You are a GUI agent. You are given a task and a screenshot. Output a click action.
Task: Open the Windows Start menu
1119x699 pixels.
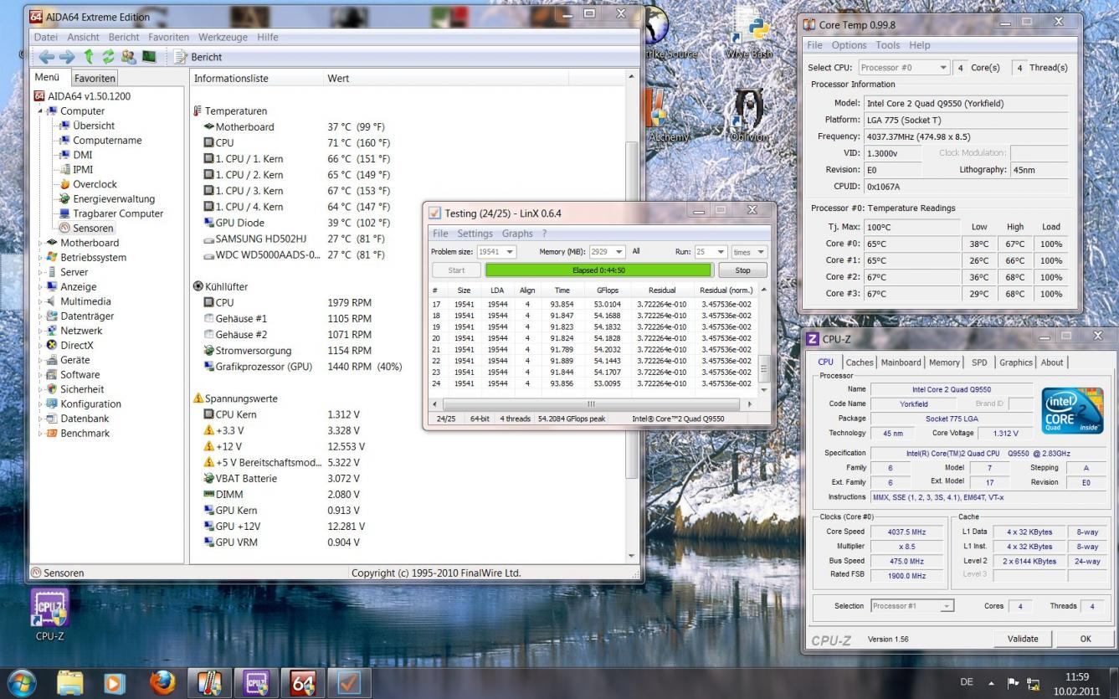click(22, 682)
